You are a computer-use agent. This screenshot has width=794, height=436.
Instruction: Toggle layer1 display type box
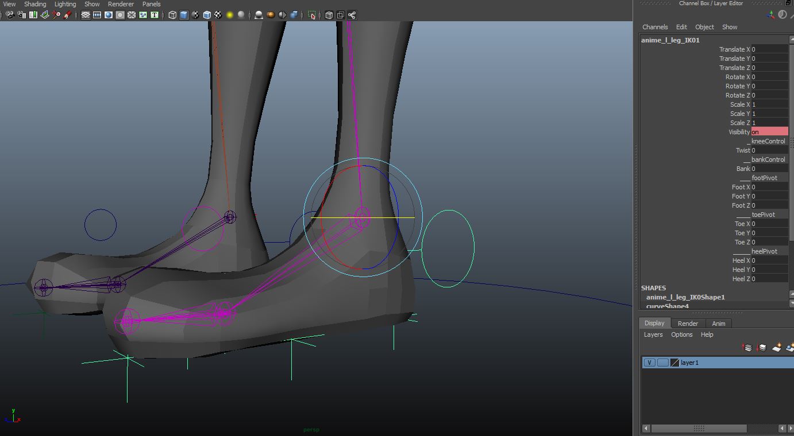(x=662, y=363)
